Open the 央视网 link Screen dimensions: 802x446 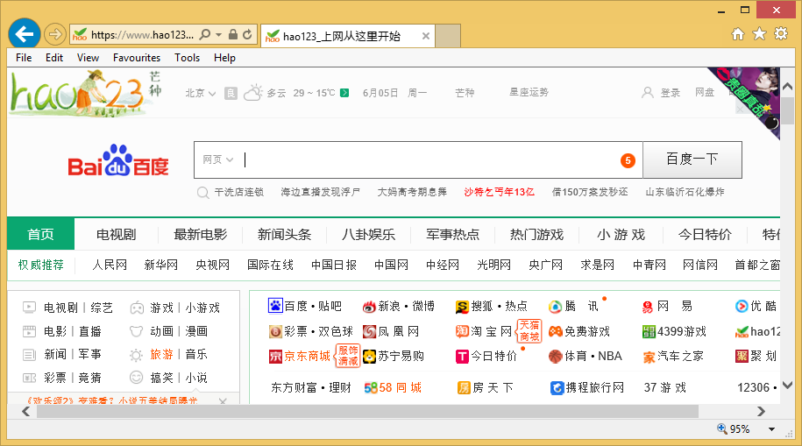(213, 265)
